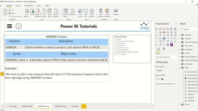Insert the Q&A visual
198x111 pixels.
coord(164,45)
